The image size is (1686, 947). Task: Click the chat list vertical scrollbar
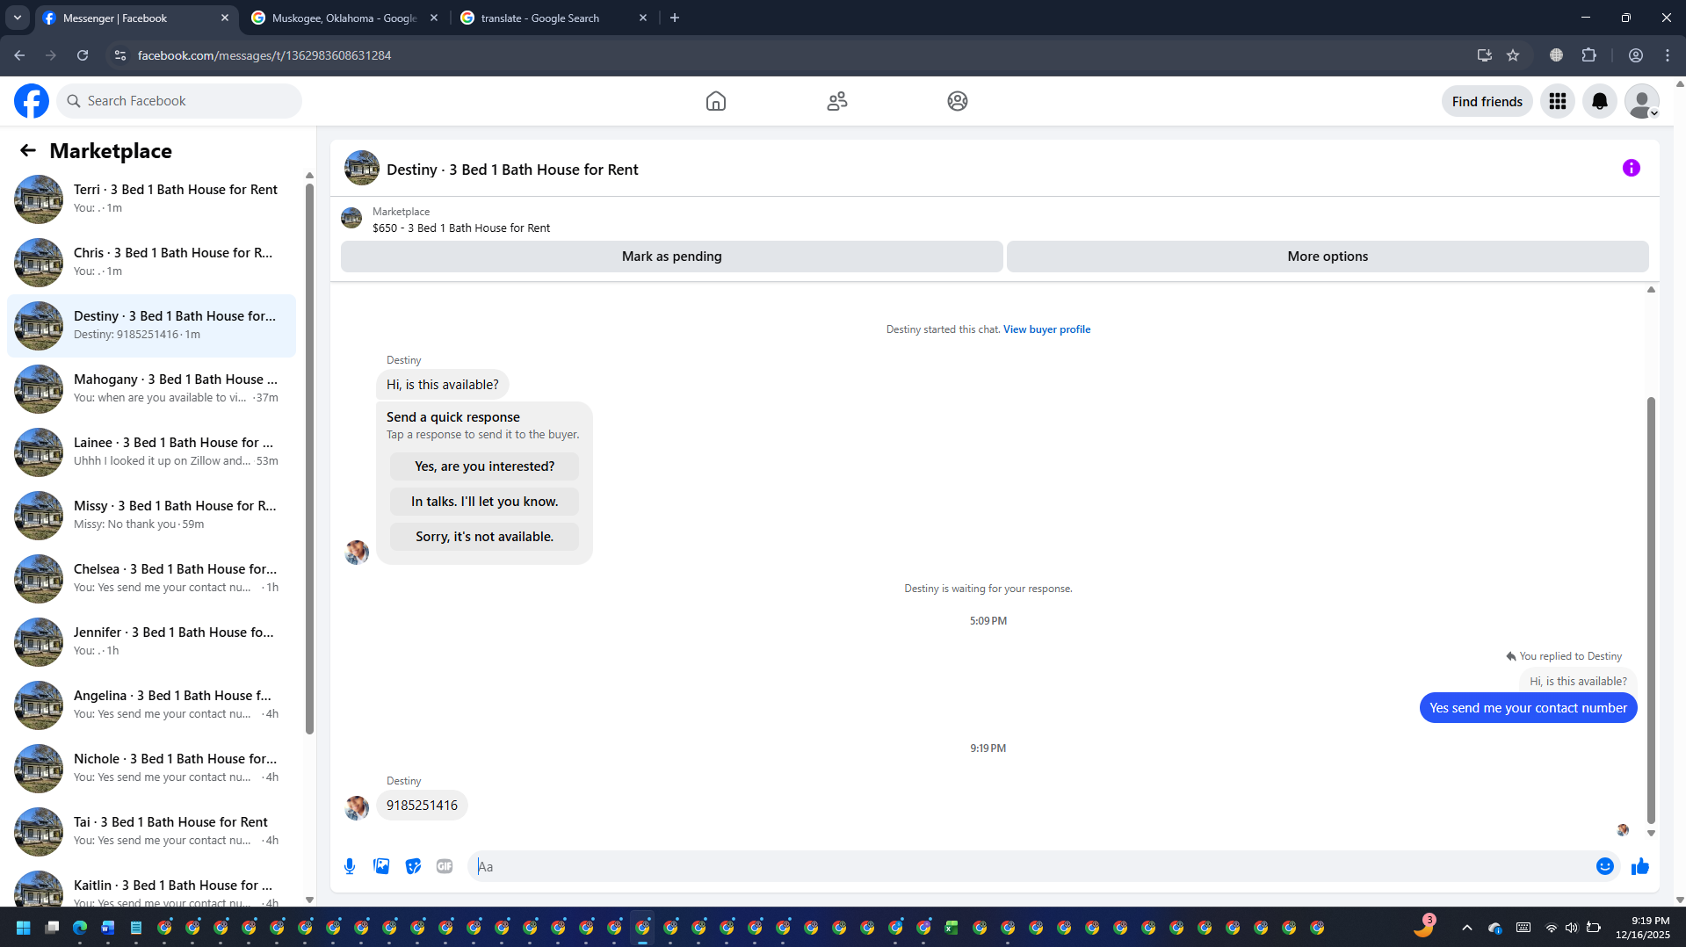309,457
